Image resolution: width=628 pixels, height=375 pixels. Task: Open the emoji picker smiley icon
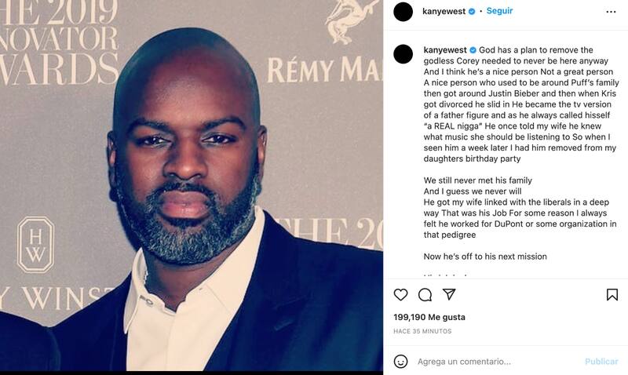[x=400, y=362]
